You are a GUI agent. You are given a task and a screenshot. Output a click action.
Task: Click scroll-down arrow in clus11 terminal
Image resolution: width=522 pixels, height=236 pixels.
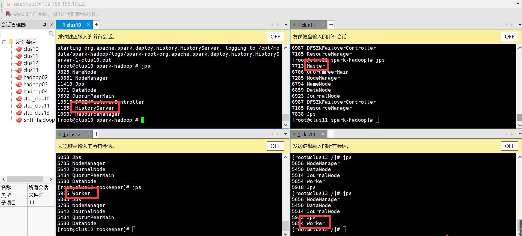coord(520,125)
